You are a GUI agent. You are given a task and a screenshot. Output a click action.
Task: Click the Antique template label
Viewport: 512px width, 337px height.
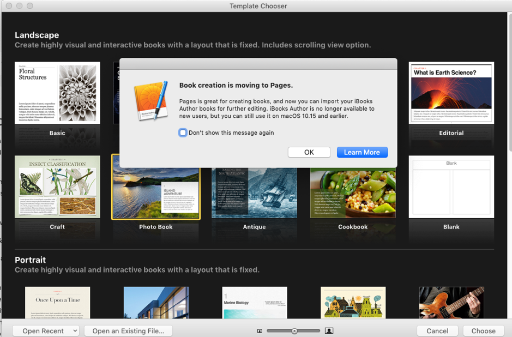[x=255, y=227]
